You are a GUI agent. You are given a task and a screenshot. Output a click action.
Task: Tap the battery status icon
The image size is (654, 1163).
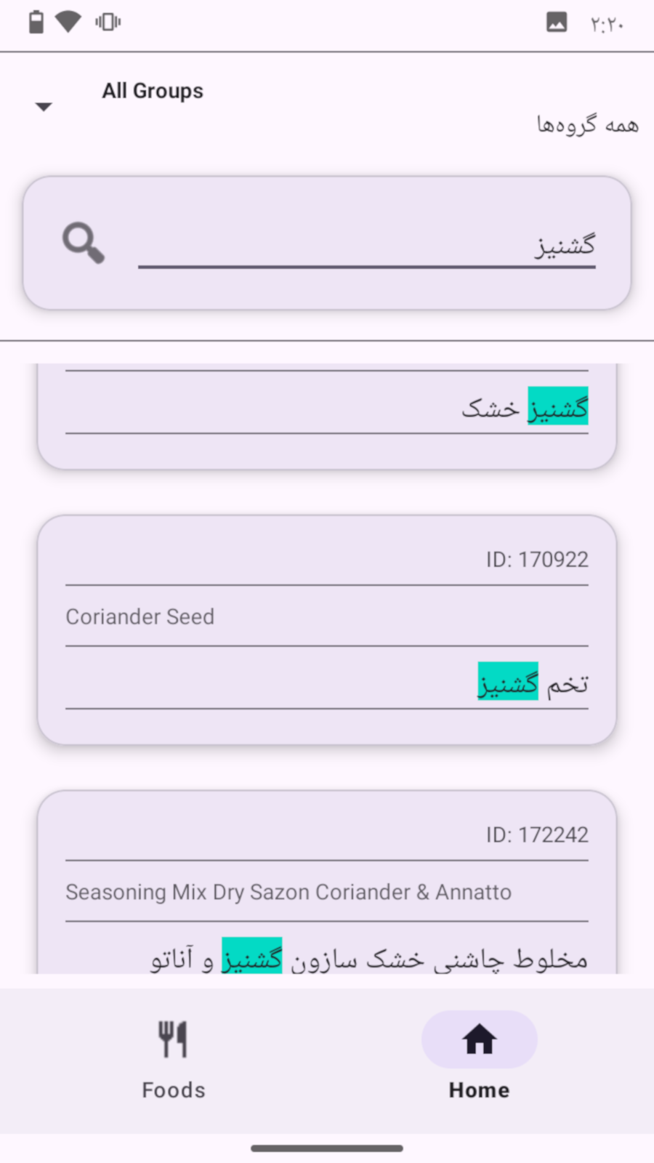point(36,23)
